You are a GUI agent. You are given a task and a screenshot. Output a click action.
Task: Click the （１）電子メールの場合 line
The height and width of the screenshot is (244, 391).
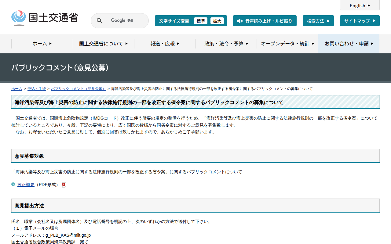35,228
